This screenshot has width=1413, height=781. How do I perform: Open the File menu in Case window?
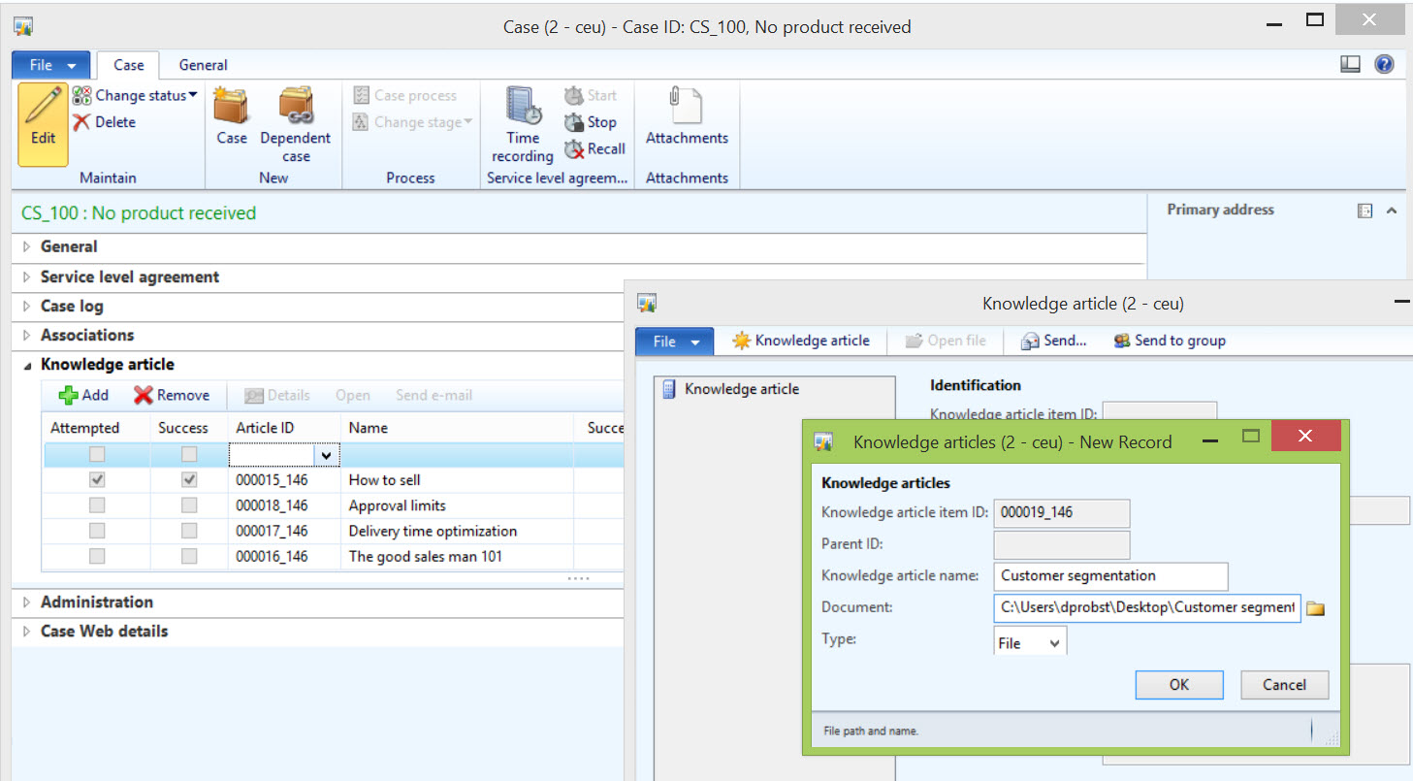[x=51, y=65]
